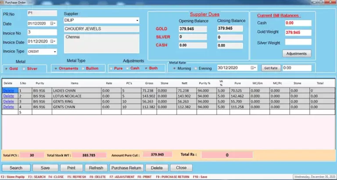The image size is (337, 180).
Task: Delete the GENTS RING row
Action: 9,101
